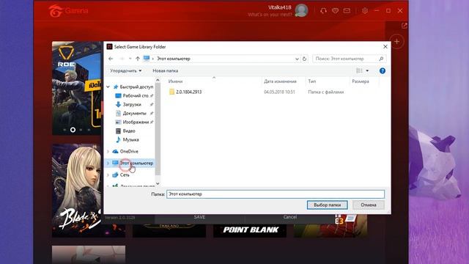Select Музыка in navigation pane

[130, 140]
